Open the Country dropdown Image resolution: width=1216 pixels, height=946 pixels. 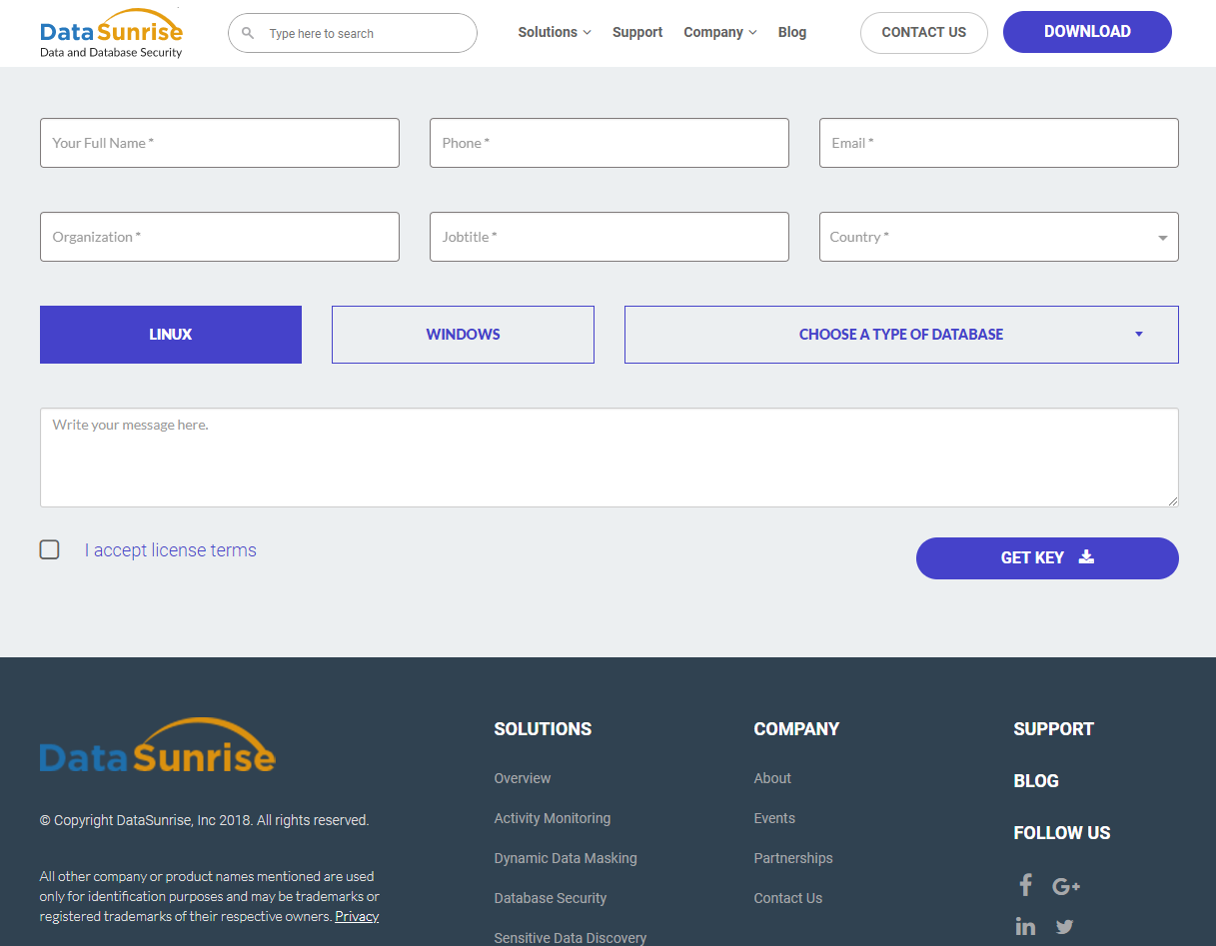[998, 237]
